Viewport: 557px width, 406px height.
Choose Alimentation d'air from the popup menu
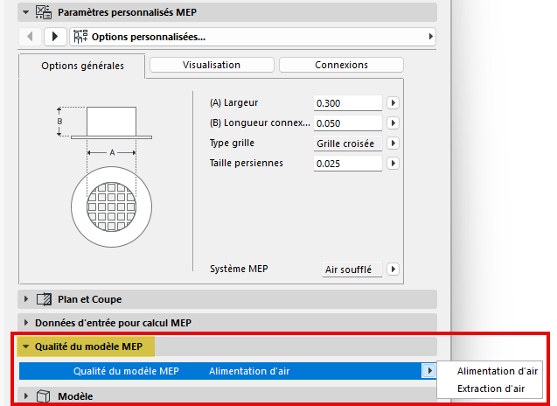[x=497, y=371]
